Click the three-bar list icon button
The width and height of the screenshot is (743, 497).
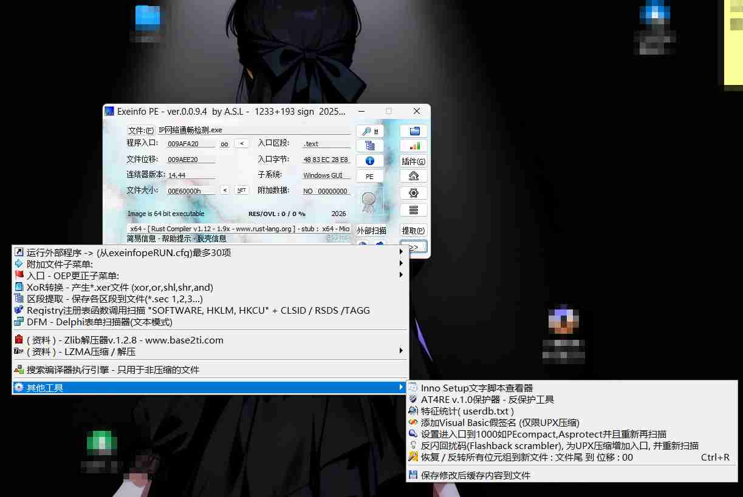(414, 210)
